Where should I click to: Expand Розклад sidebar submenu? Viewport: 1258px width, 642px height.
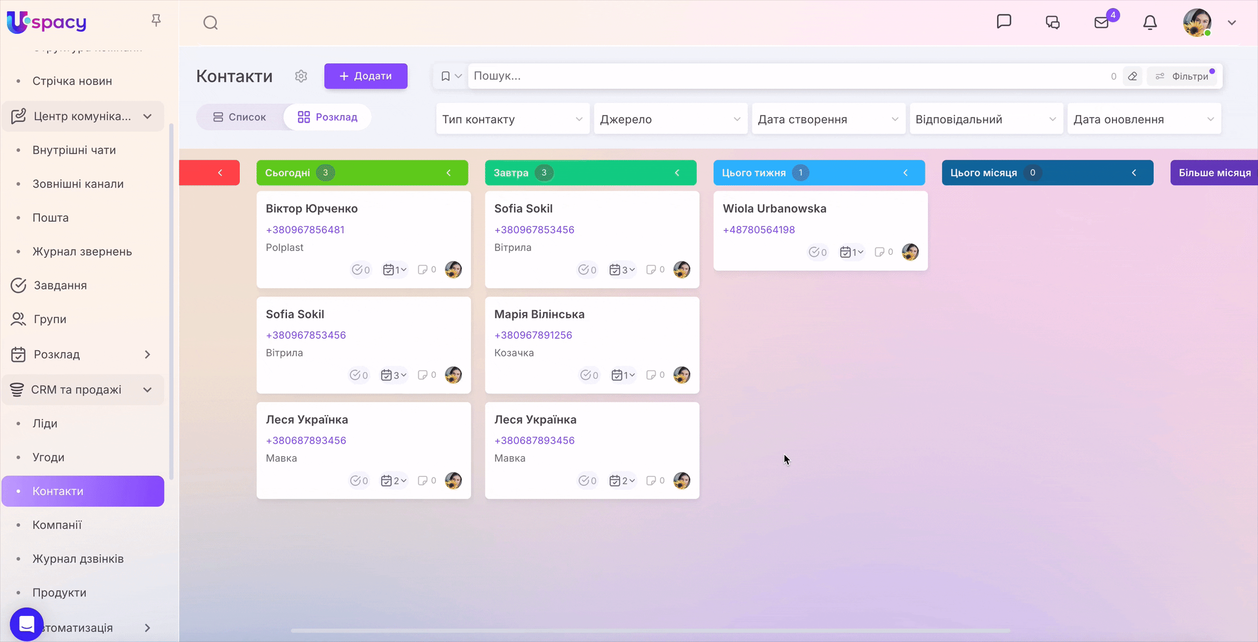coord(147,355)
